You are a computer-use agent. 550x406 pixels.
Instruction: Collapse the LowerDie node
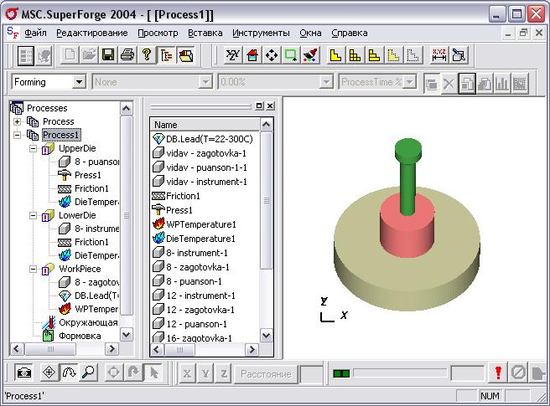(33, 215)
